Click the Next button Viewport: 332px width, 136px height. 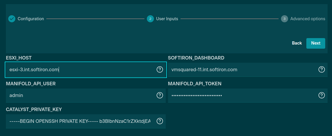click(315, 43)
